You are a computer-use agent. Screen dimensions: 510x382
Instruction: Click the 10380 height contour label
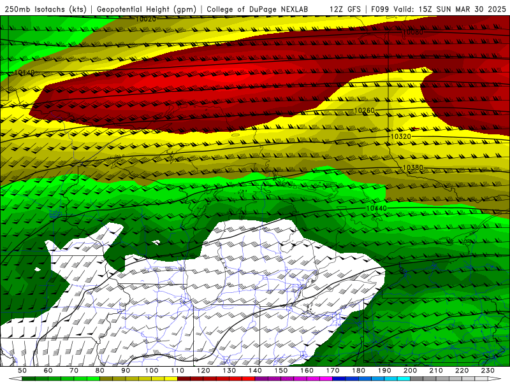click(413, 167)
